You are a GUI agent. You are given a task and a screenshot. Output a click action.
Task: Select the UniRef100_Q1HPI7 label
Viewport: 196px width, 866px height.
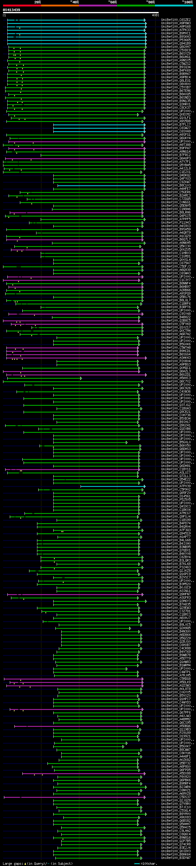[176, 699]
